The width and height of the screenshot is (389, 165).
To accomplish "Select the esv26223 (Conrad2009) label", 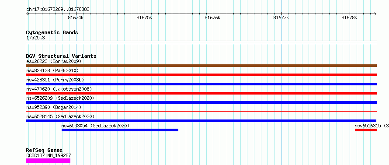I will coord(54,61).
